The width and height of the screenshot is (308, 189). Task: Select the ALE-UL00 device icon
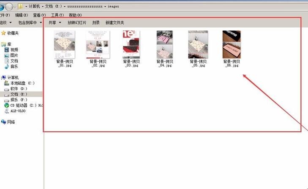(7, 111)
